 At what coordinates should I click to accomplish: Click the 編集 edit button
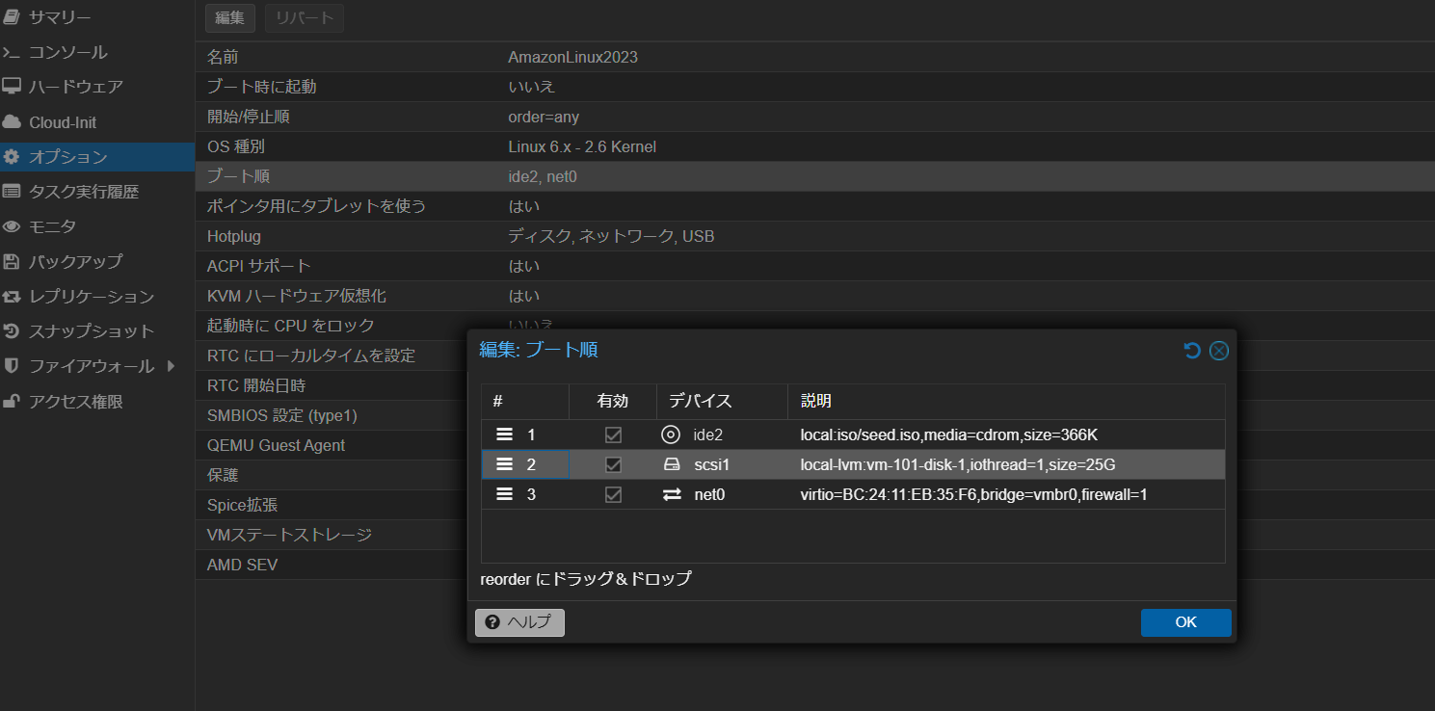point(229,18)
